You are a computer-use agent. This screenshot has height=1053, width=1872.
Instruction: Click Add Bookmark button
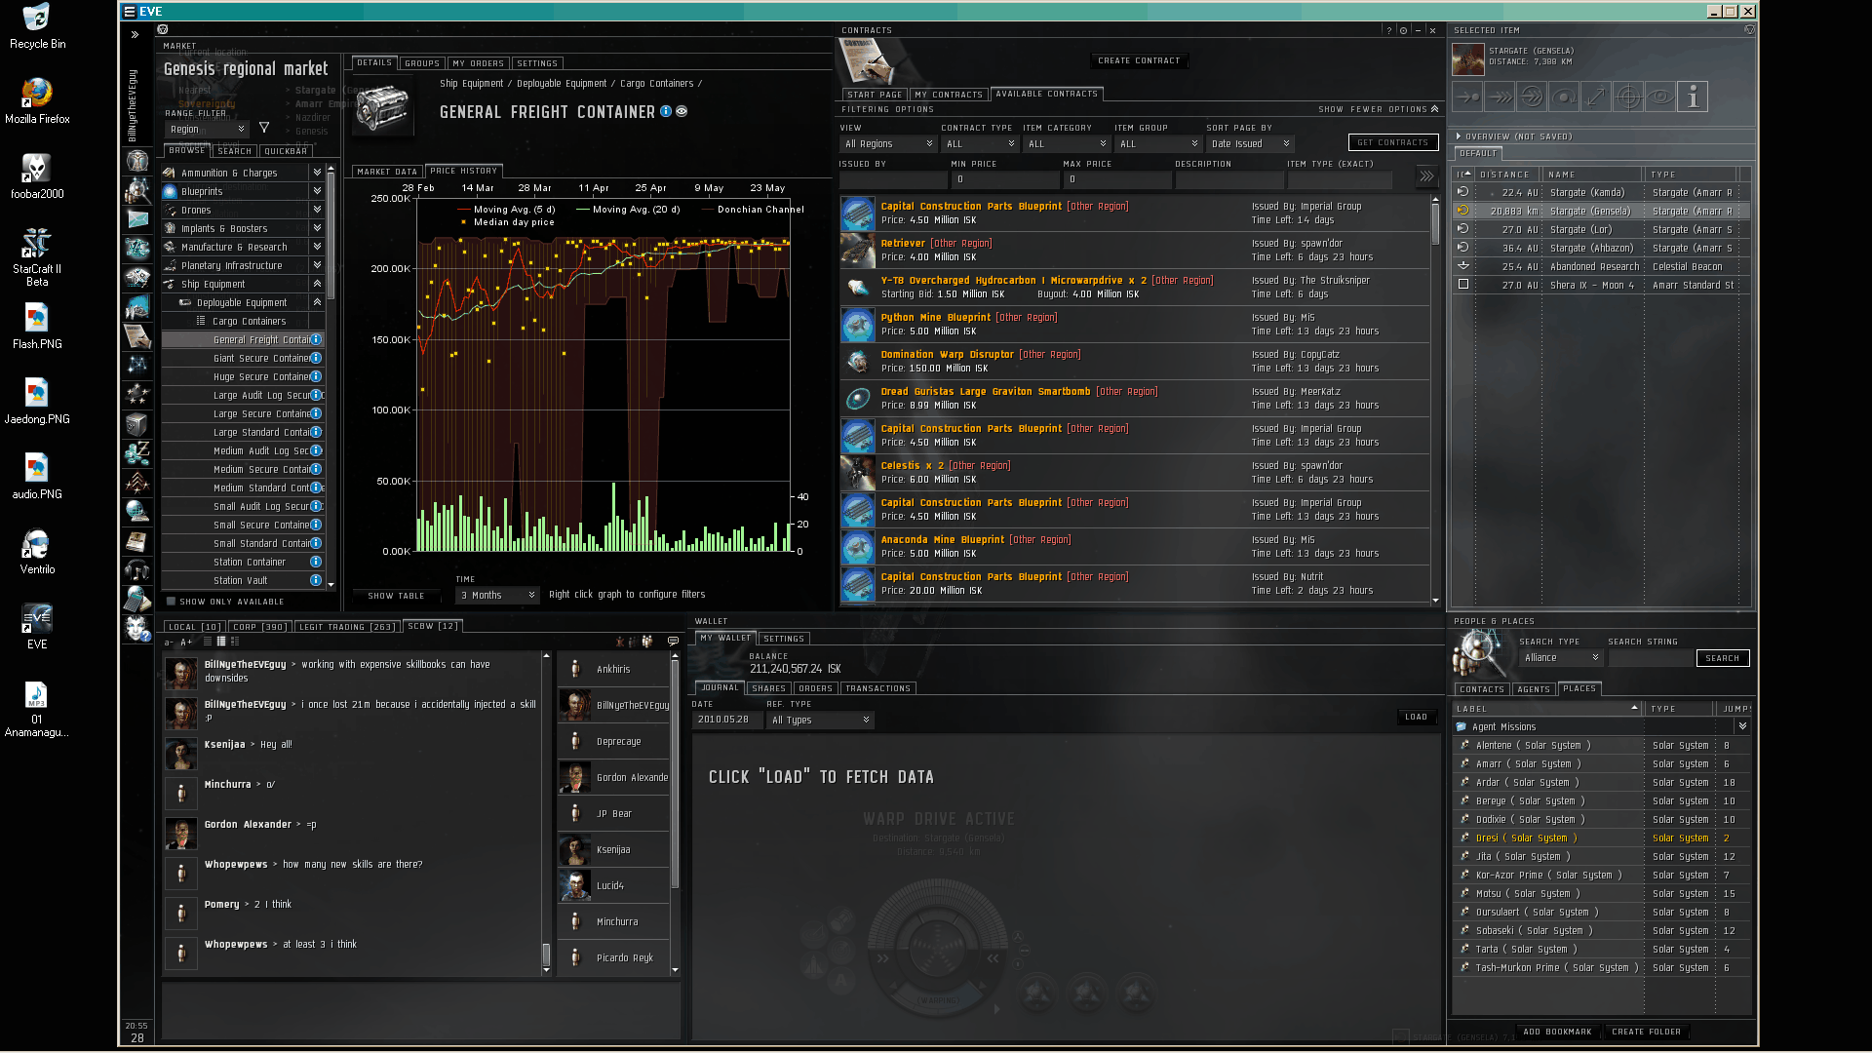pyautogui.click(x=1557, y=1032)
